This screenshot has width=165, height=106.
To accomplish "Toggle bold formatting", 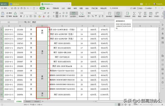I will pyautogui.click(x=21, y=16).
